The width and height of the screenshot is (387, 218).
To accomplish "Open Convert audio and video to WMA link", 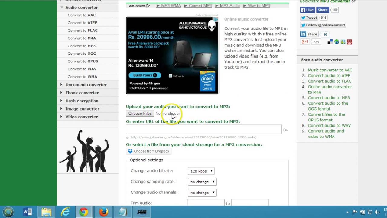I will 326,134.
